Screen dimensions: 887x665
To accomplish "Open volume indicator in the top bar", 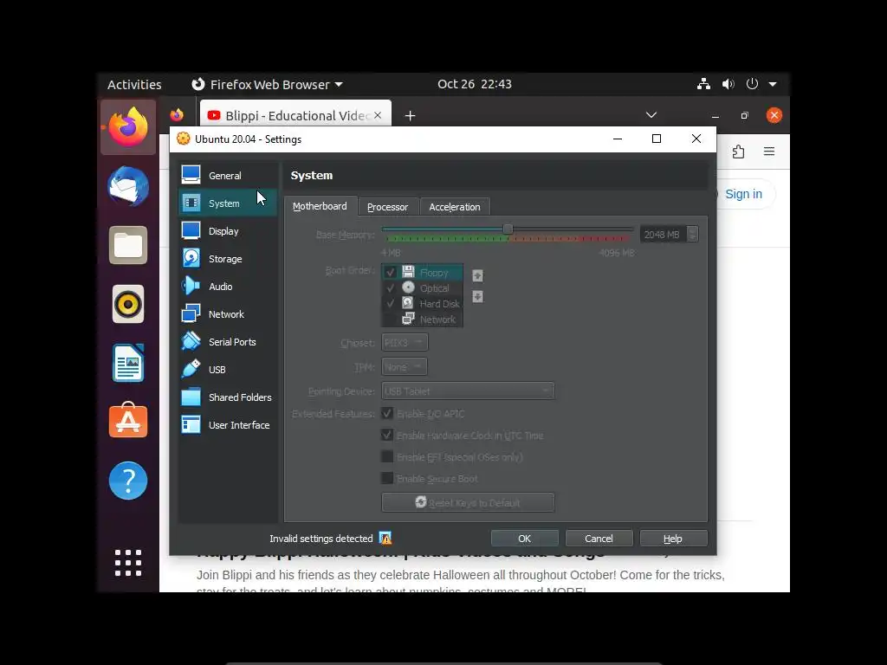I will pyautogui.click(x=728, y=84).
